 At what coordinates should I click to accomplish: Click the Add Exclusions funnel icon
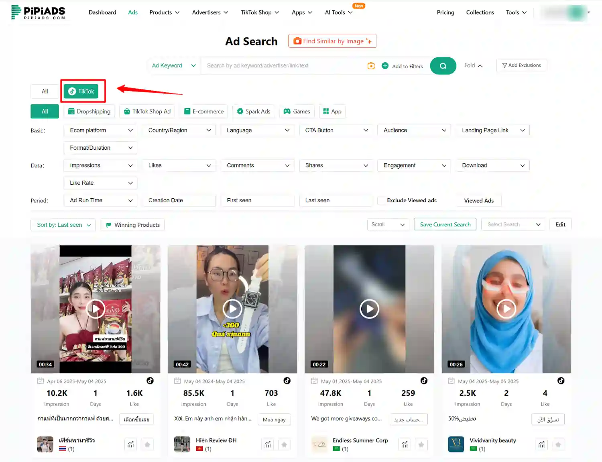pyautogui.click(x=504, y=65)
